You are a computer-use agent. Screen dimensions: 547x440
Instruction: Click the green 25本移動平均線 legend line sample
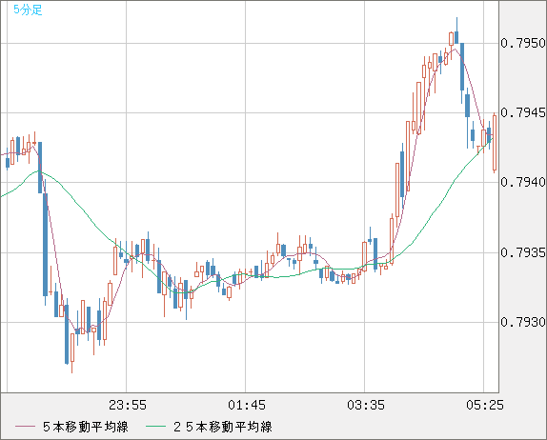[155, 427]
